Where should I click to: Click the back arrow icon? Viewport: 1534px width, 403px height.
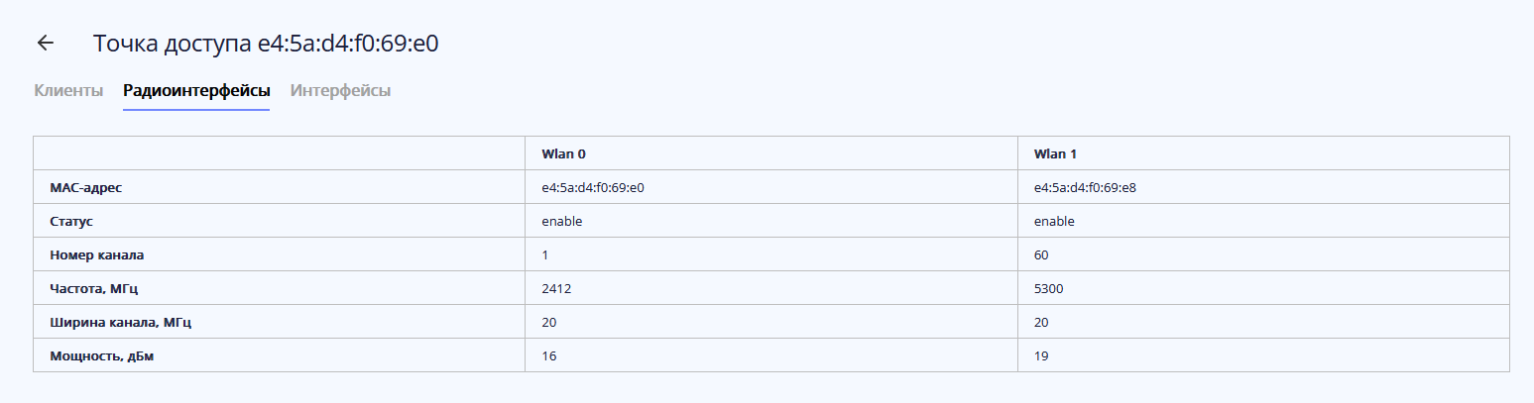click(x=45, y=43)
